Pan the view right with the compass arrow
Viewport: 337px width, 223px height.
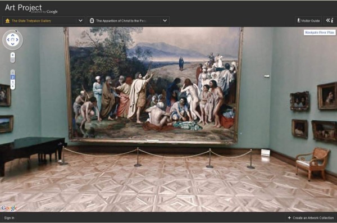[x=17, y=39]
